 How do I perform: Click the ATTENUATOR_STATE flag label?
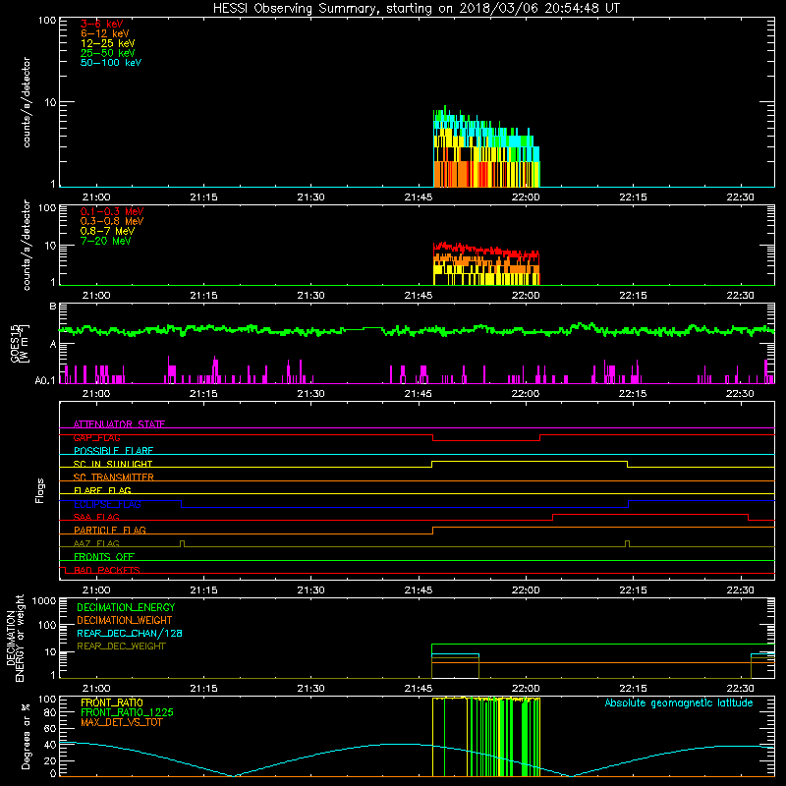tap(119, 424)
